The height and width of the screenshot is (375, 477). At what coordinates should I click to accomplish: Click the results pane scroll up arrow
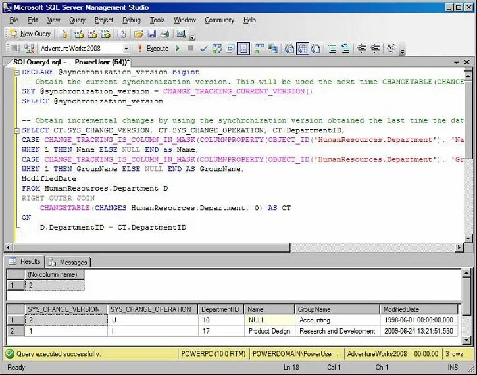466,273
